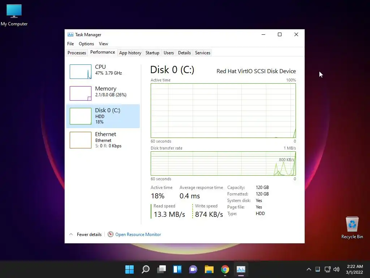Open the Details tab

[x=184, y=53]
